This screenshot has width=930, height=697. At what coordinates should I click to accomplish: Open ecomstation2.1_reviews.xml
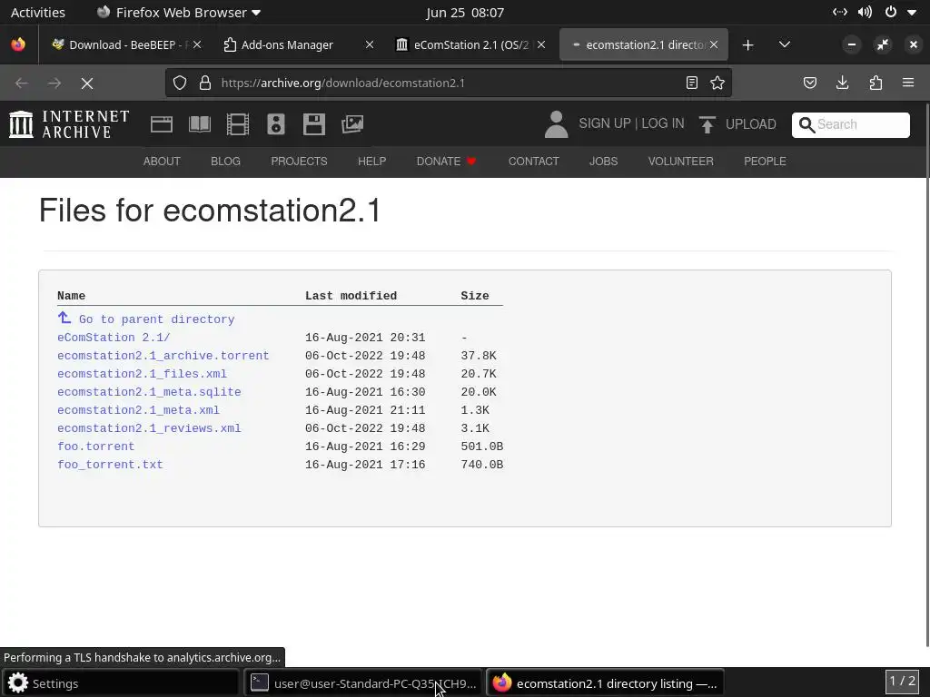(149, 428)
